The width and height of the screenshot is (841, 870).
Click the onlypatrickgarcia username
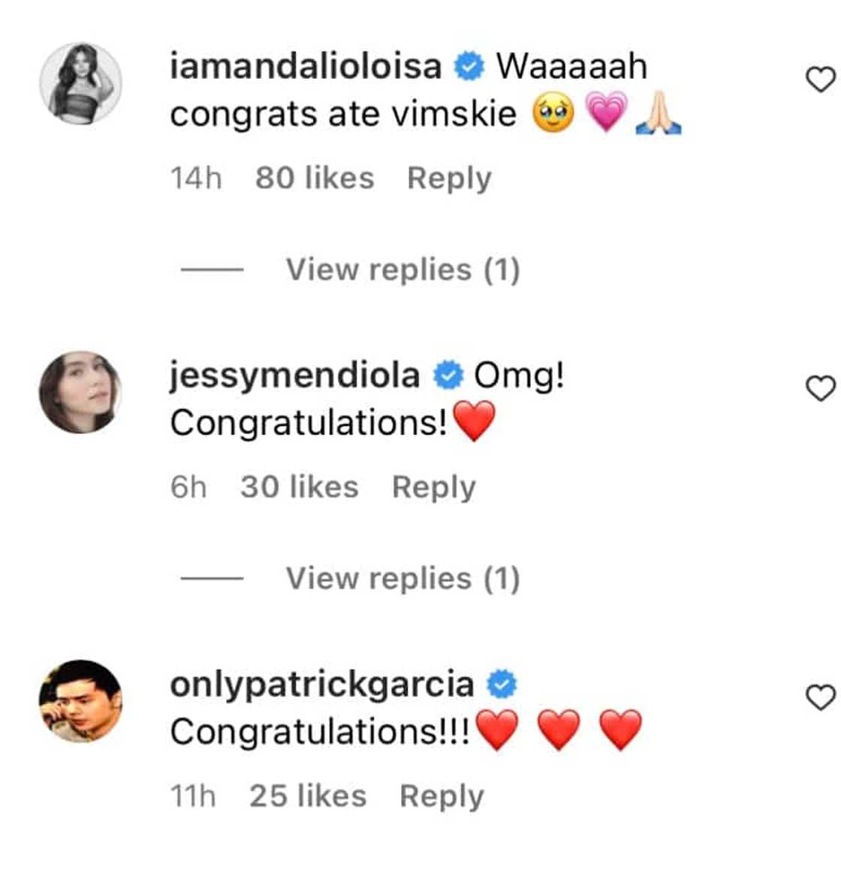(321, 684)
